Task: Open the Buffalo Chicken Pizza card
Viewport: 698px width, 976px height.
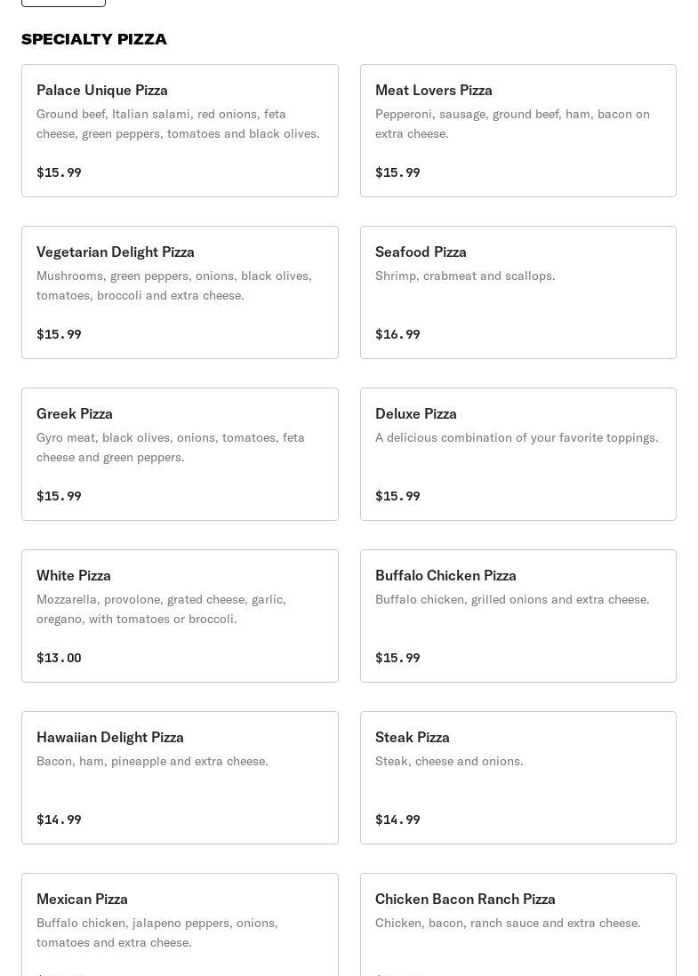Action: coord(517,616)
